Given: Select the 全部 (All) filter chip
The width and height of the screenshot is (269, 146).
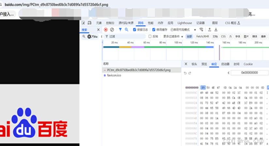Looking at the screenshot, I should pyautogui.click(x=189, y=36).
